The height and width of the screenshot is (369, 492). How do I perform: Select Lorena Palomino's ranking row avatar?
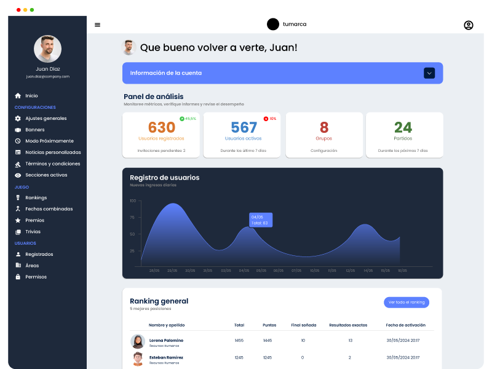pyautogui.click(x=138, y=341)
